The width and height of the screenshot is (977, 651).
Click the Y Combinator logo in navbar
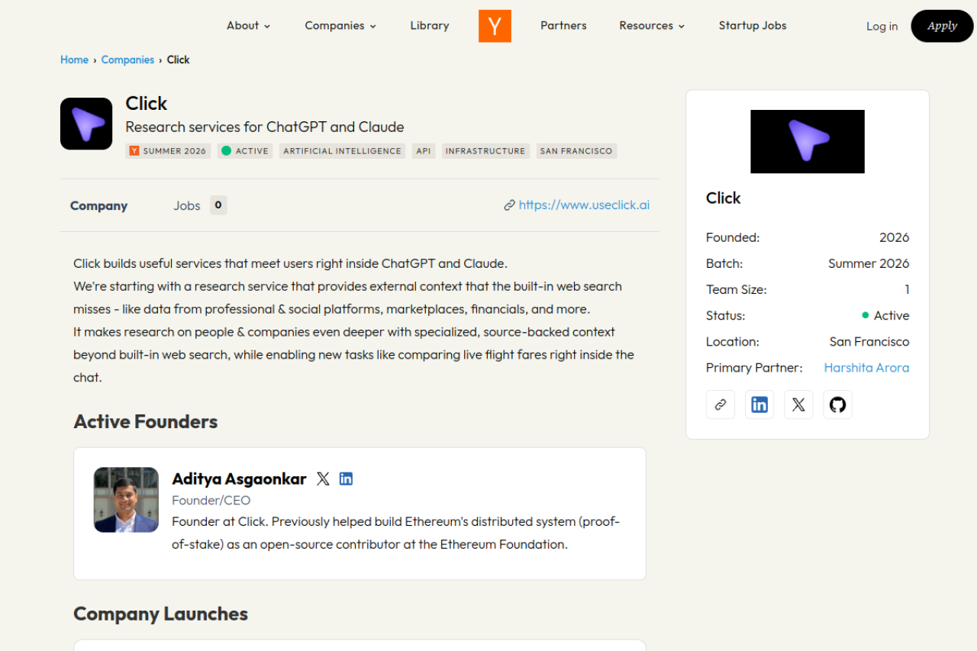point(495,26)
